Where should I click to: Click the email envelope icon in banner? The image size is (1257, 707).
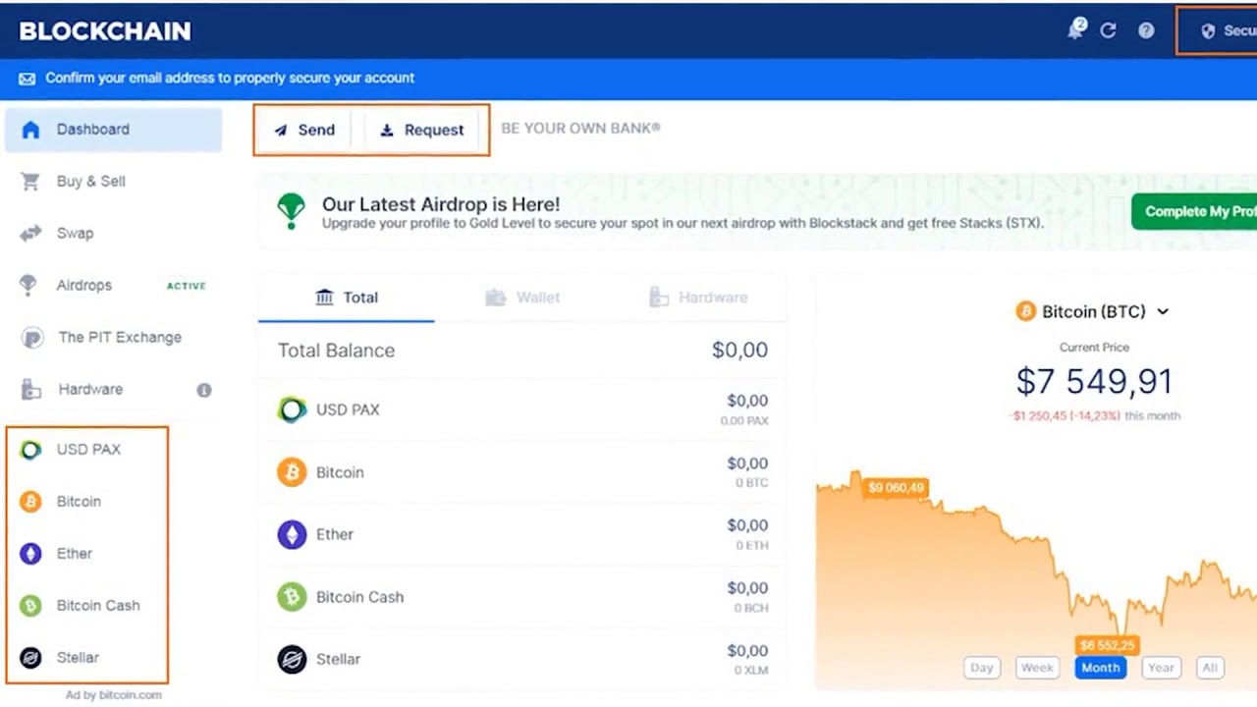pyautogui.click(x=27, y=79)
